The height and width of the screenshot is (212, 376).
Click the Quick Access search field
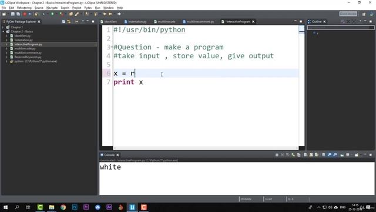pyautogui.click(x=348, y=14)
